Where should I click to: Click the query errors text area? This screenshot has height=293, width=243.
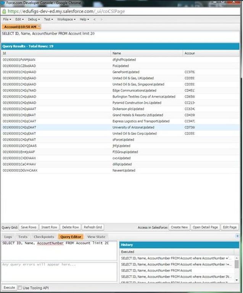tap(59, 272)
